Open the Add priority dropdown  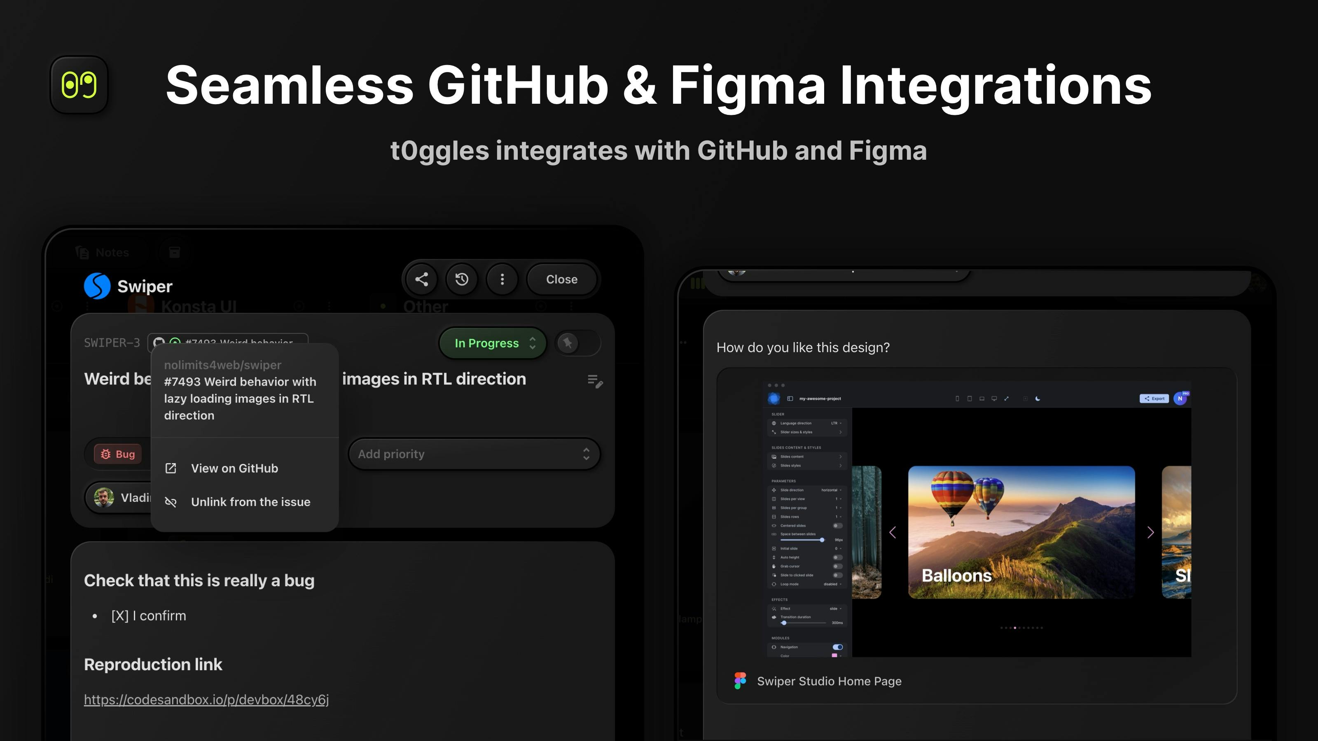[474, 454]
